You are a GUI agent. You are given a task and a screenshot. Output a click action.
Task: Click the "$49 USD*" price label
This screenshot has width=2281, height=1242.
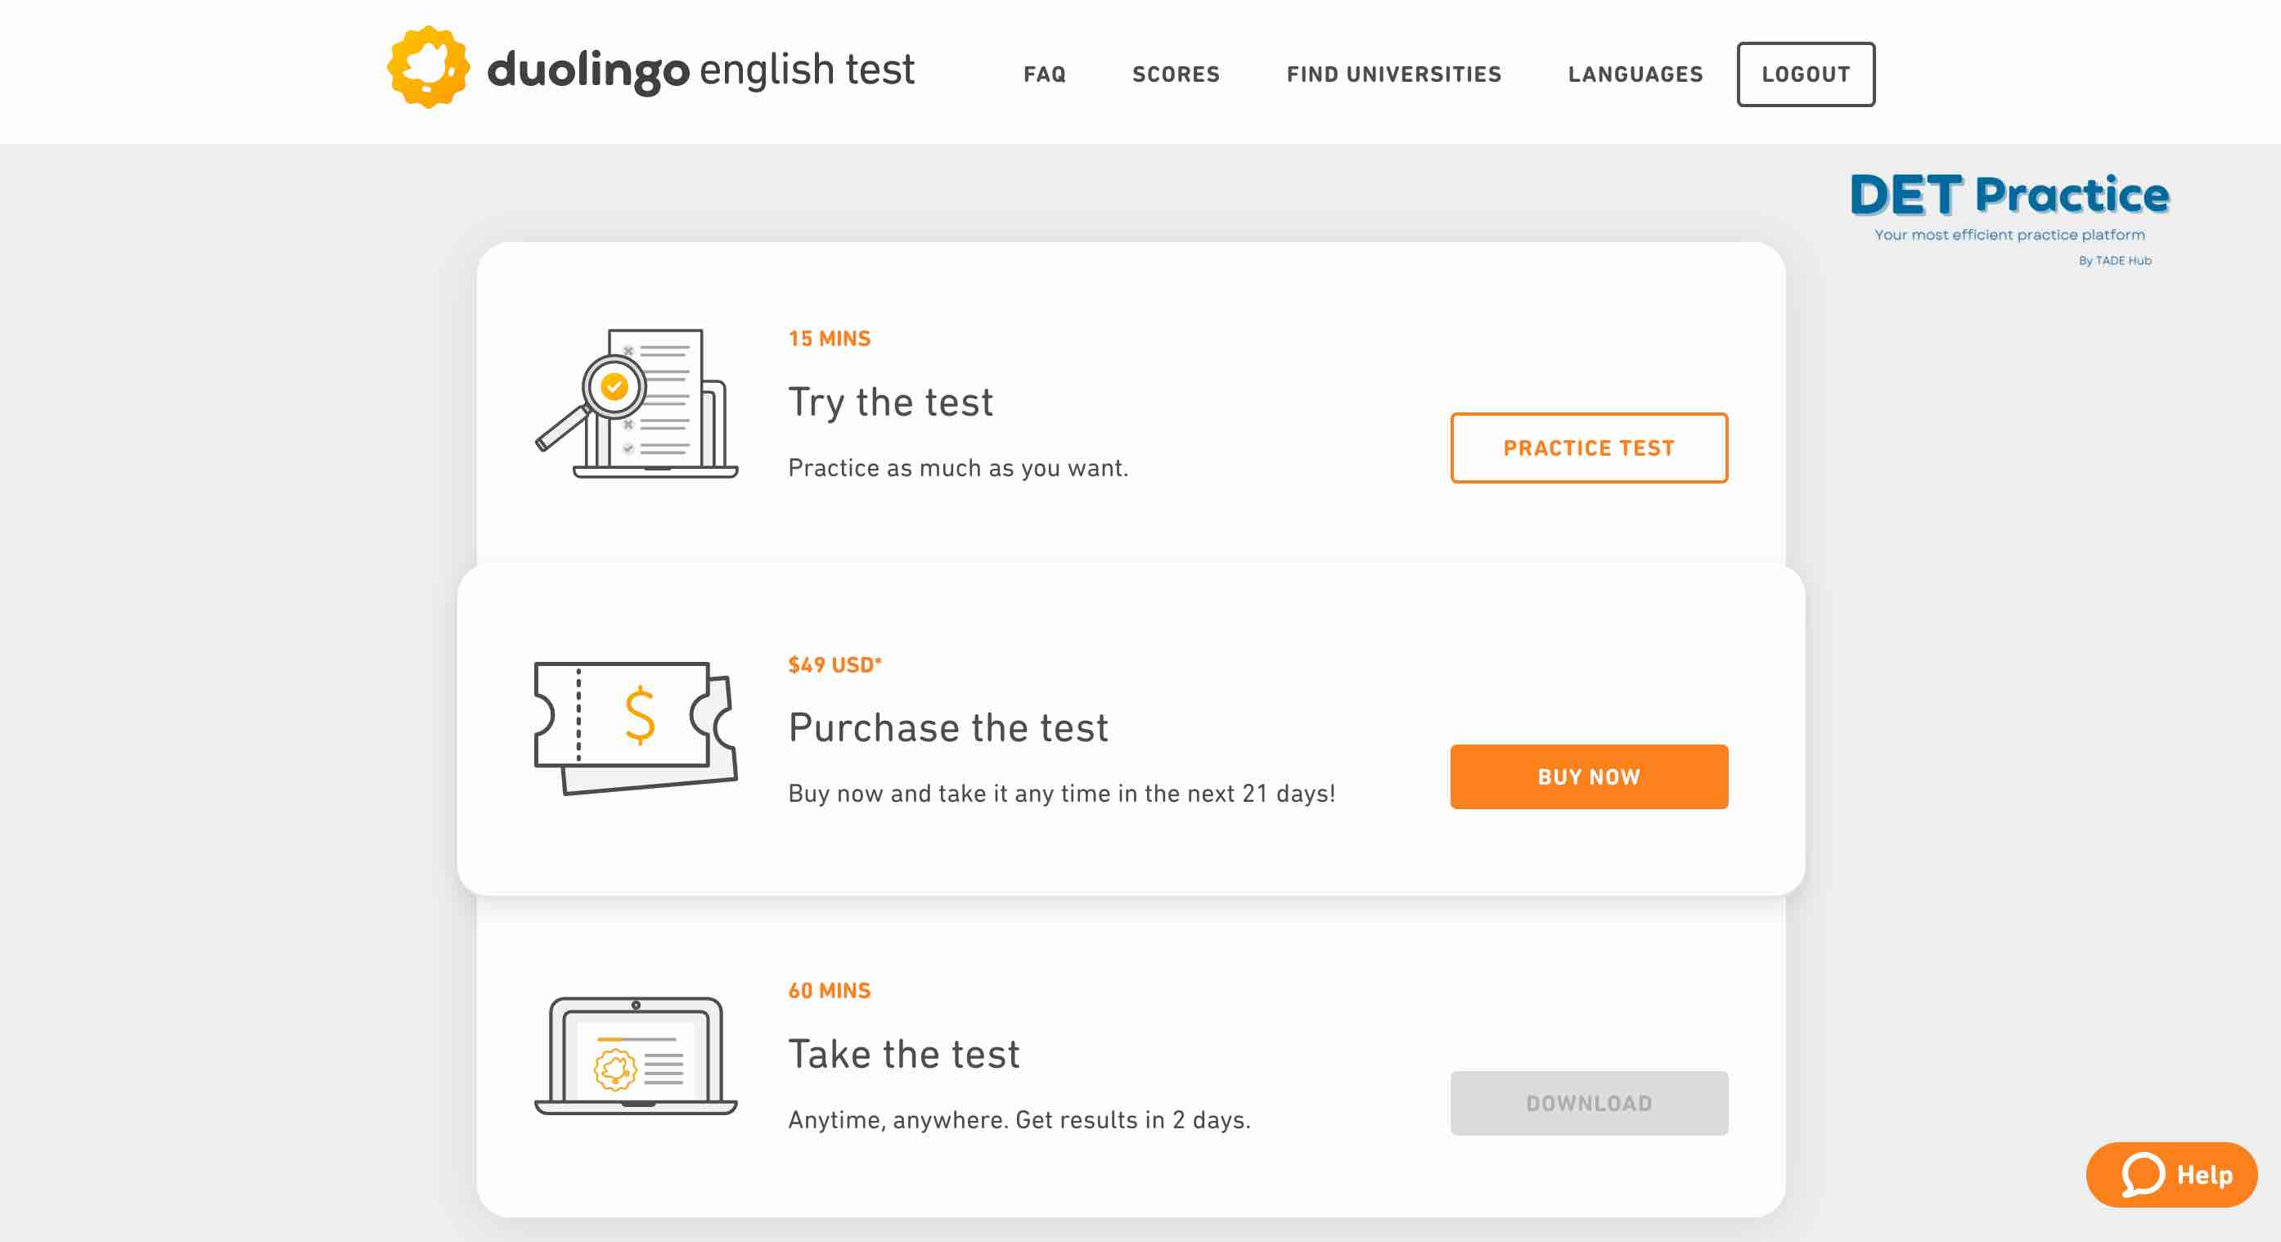click(x=835, y=665)
